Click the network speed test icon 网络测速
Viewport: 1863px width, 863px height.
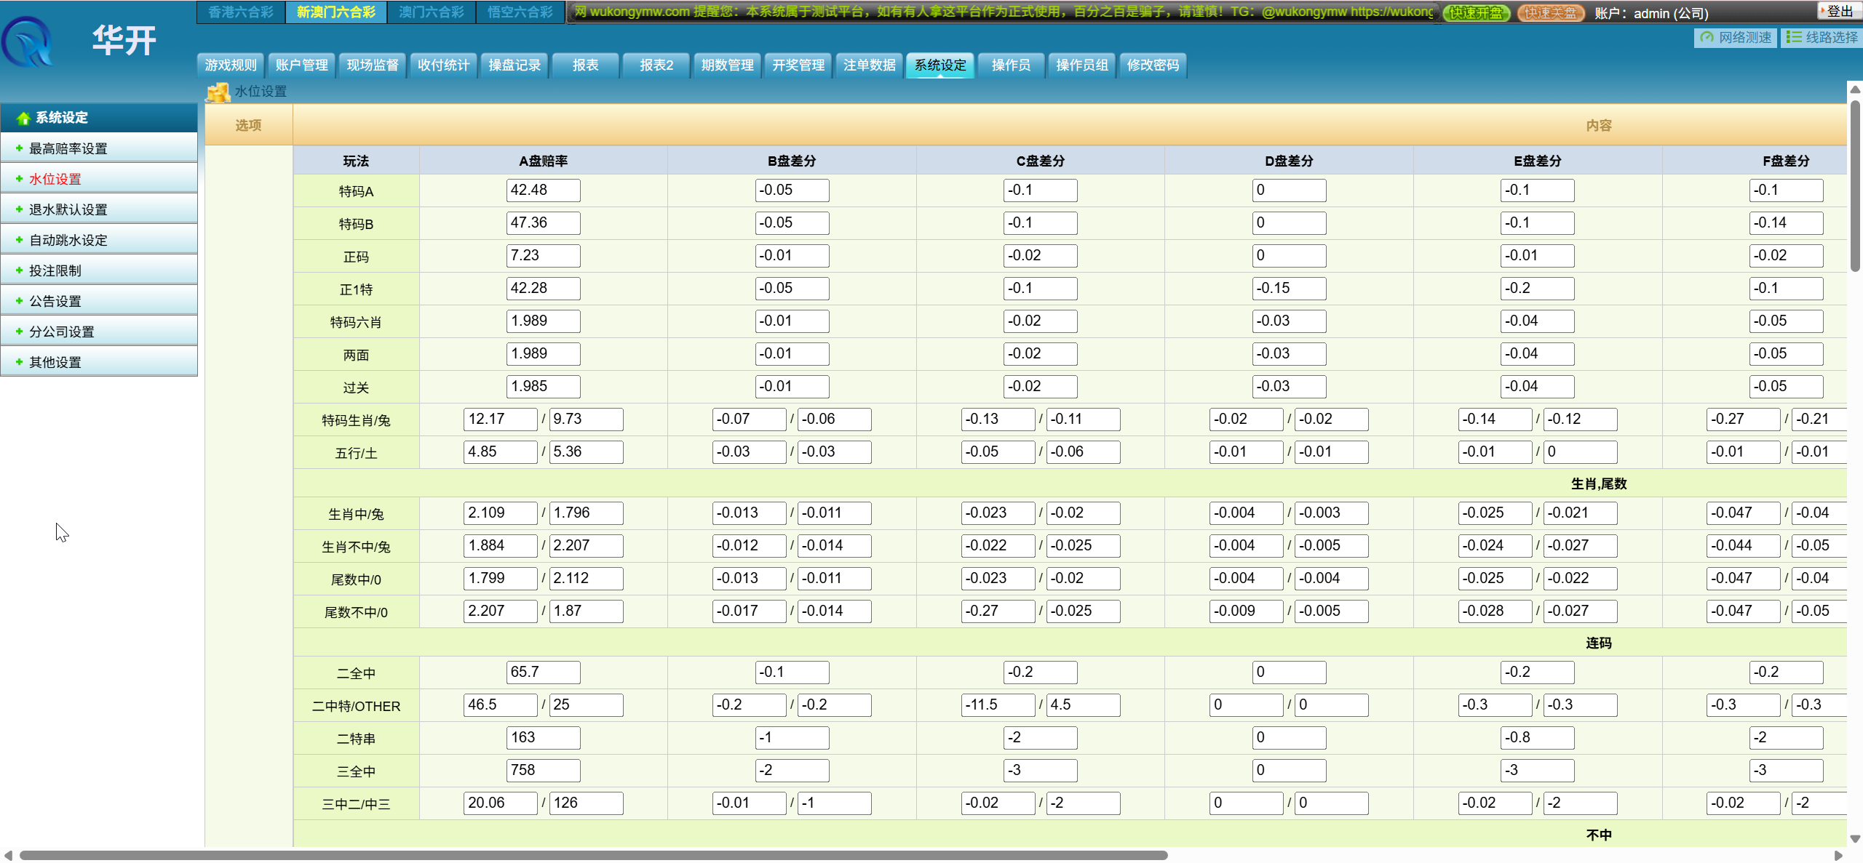pos(1707,37)
